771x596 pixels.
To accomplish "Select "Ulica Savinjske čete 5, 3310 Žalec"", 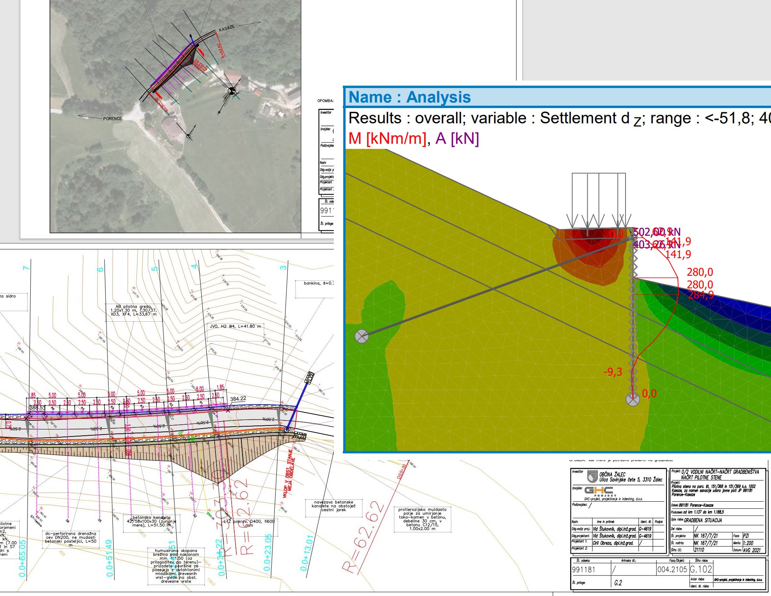I will (x=631, y=480).
